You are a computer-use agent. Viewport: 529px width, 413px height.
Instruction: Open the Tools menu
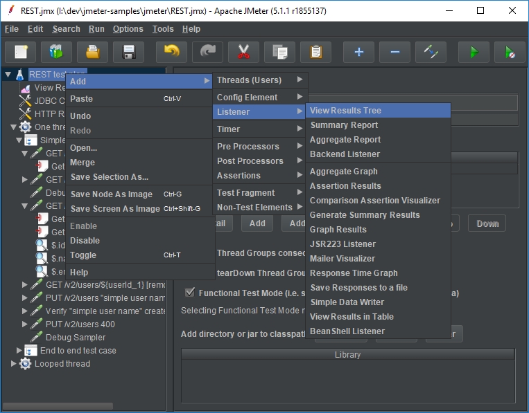click(163, 29)
